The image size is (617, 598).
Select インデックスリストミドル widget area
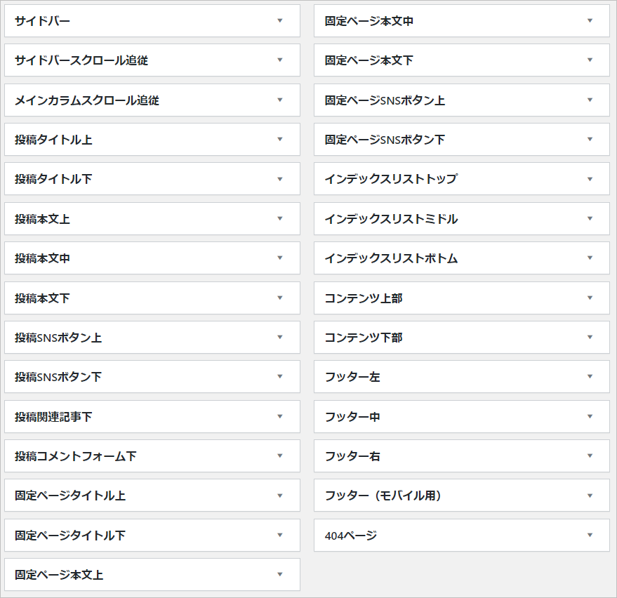pyautogui.click(x=462, y=219)
